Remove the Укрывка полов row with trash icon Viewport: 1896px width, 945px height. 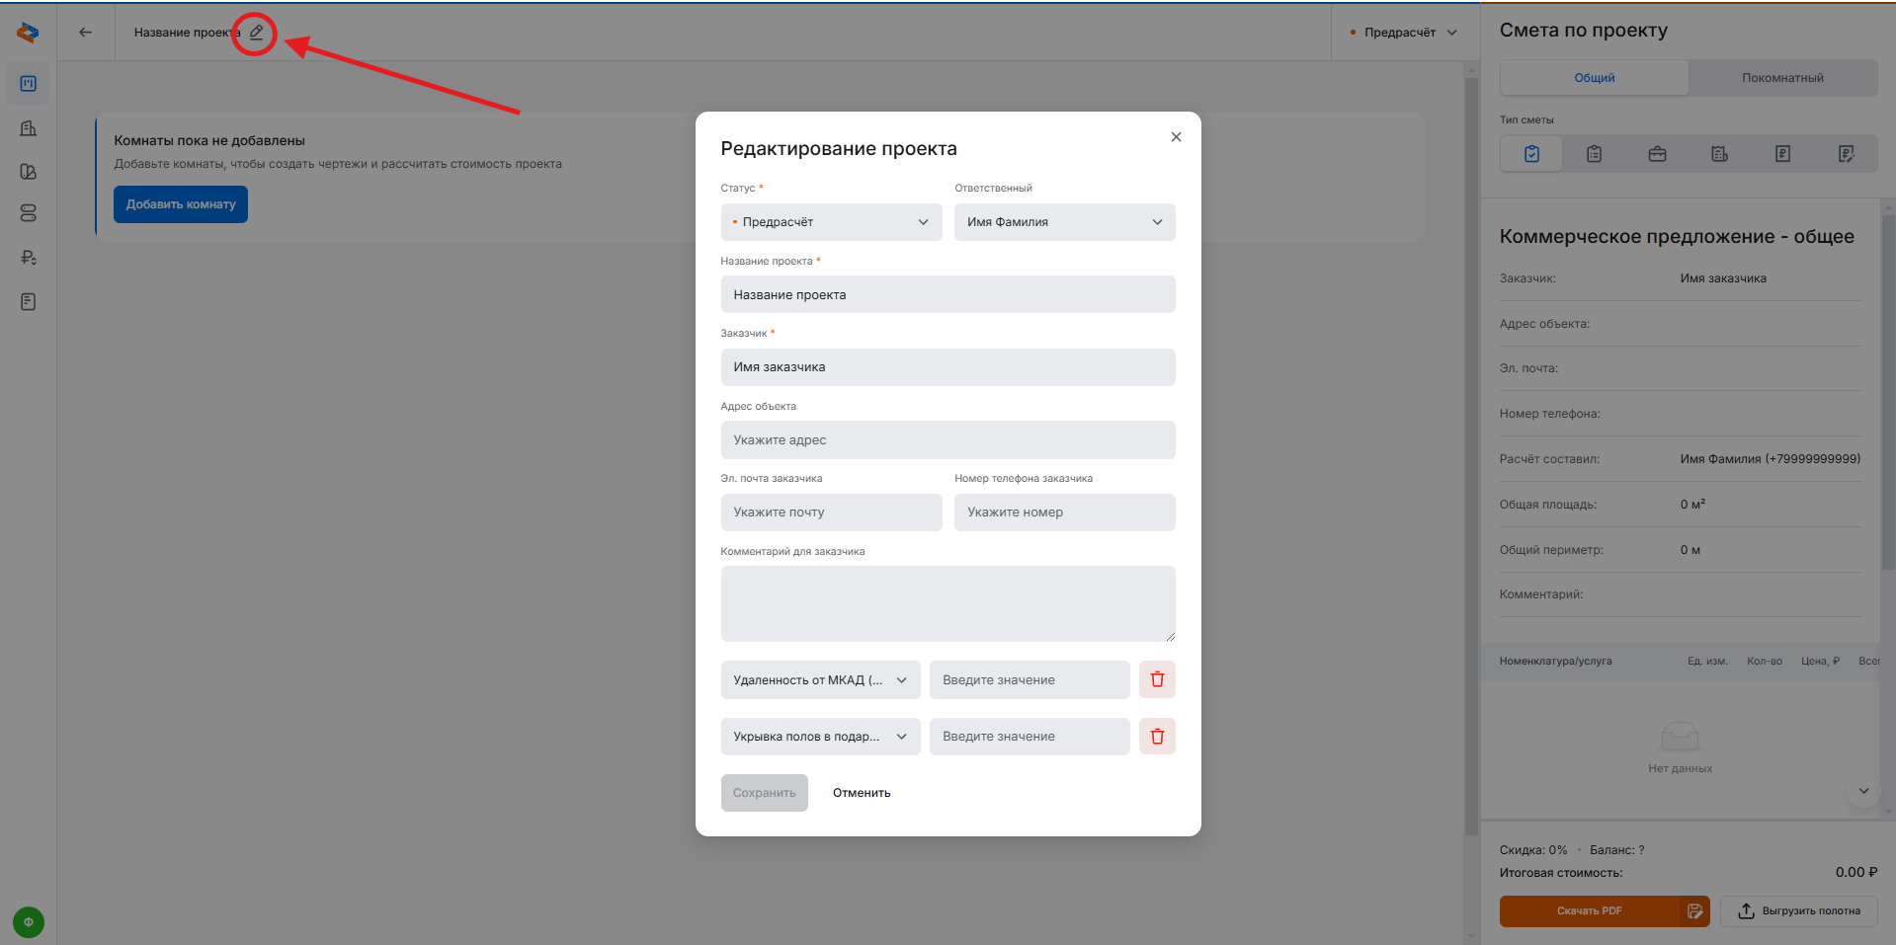point(1157,737)
